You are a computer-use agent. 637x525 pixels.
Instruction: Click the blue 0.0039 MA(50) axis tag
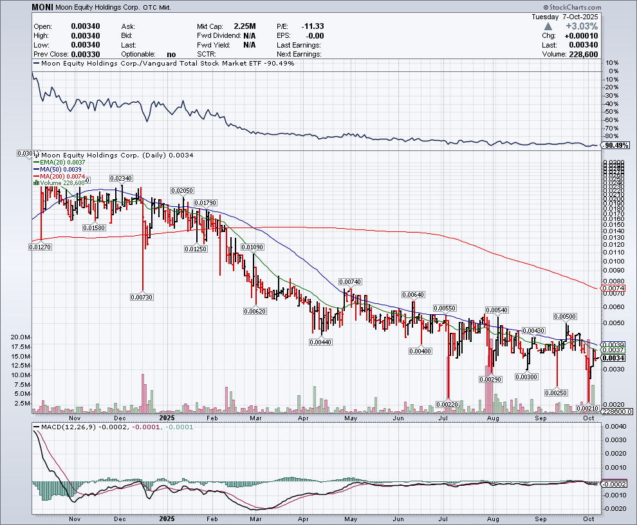[613, 344]
